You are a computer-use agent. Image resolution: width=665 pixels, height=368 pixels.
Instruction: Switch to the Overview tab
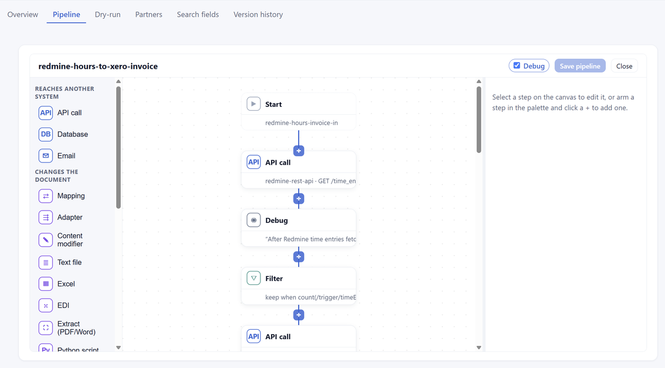[23, 14]
